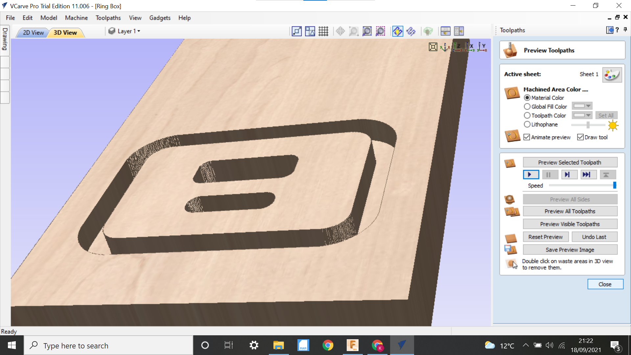Open the Toolpaths menu
Viewport: 631px width, 355px height.
pyautogui.click(x=108, y=18)
